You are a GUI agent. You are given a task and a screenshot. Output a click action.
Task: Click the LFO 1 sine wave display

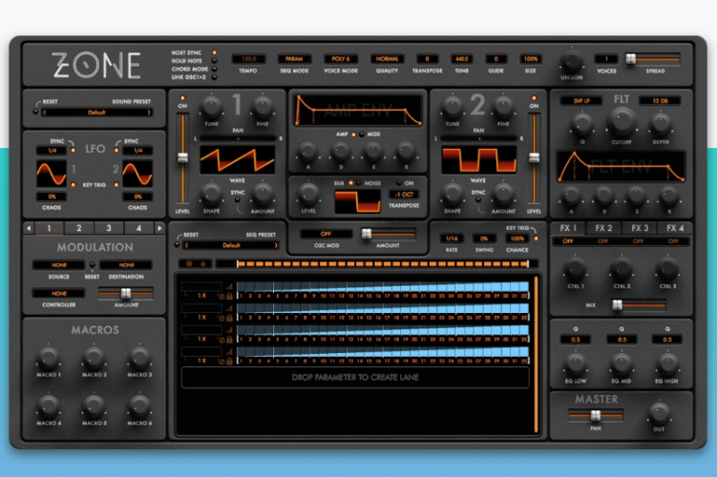click(50, 174)
